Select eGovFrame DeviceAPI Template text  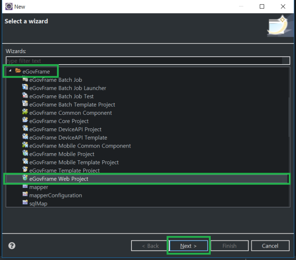[69, 138]
